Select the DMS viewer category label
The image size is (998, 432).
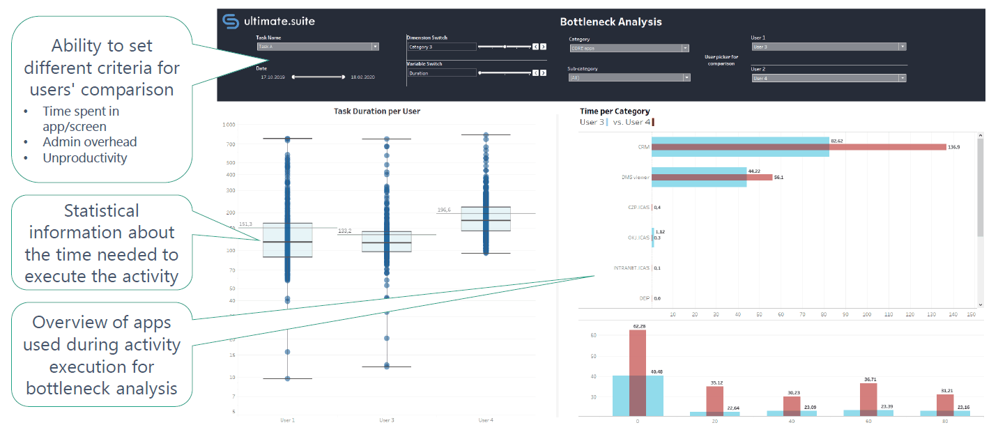[635, 177]
